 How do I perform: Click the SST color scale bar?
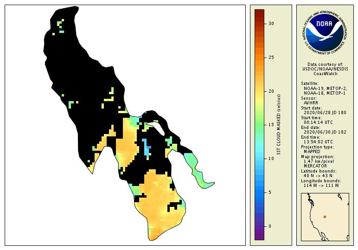[x=259, y=125]
